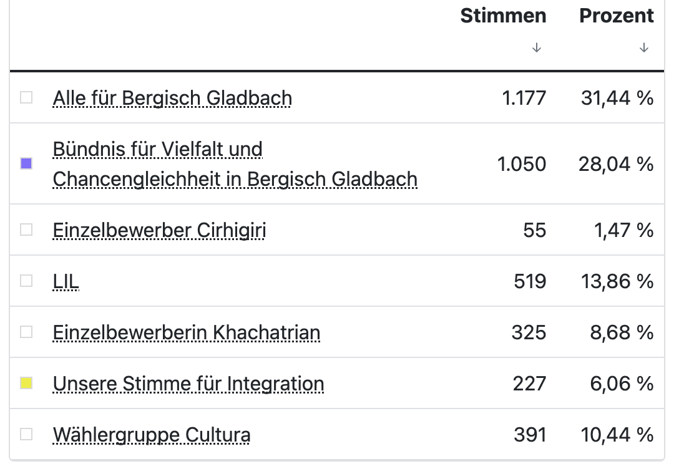Open Bündnis für Vielfalt und Chancengleichheit link
This screenshot has width=679, height=469.
click(235, 164)
